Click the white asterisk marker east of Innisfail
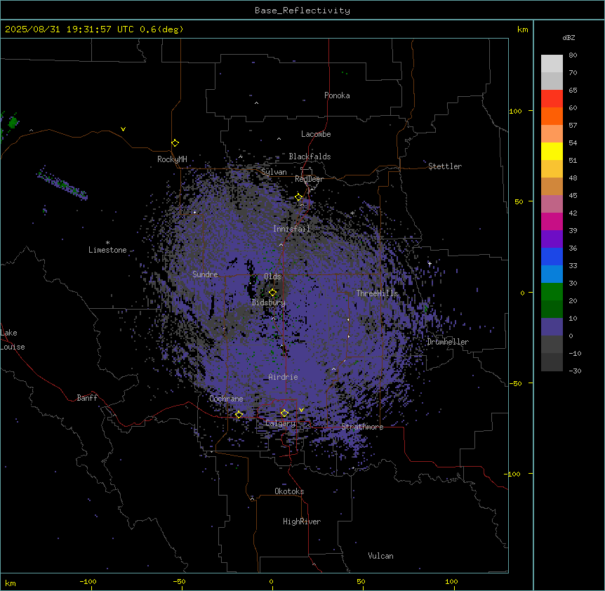The image size is (605, 591). tap(352, 213)
